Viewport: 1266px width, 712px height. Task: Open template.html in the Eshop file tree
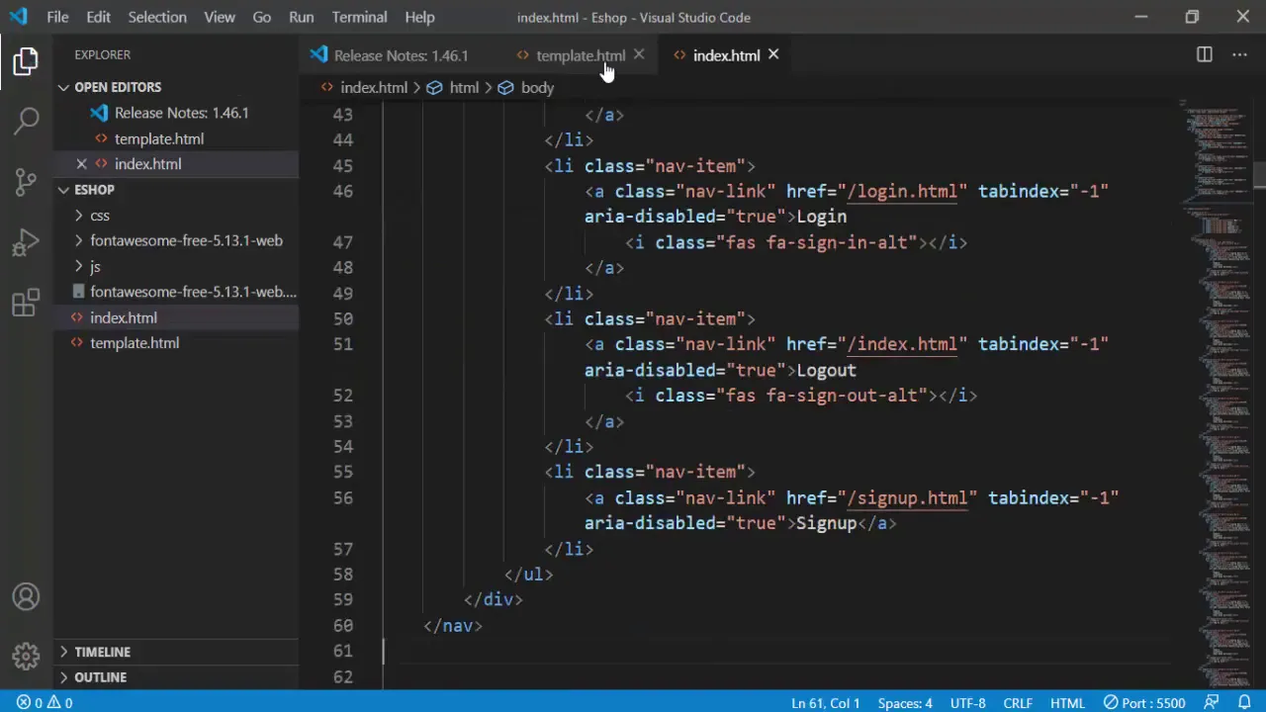(135, 343)
